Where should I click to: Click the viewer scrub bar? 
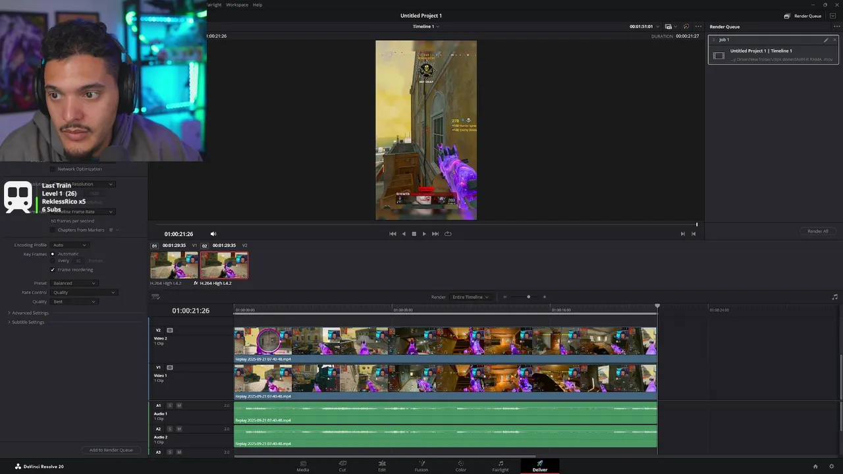pos(426,224)
